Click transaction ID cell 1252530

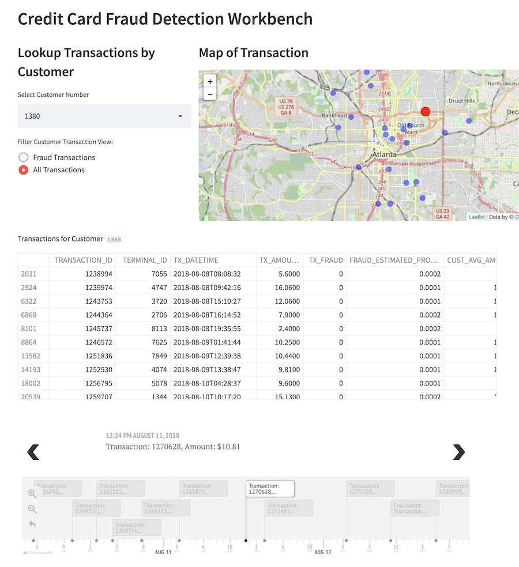pos(82,370)
